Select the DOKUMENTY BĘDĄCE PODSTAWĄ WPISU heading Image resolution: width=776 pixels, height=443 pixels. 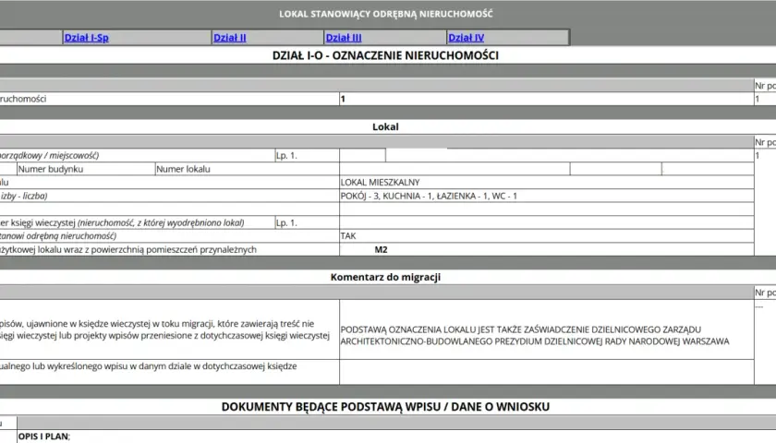coord(385,406)
